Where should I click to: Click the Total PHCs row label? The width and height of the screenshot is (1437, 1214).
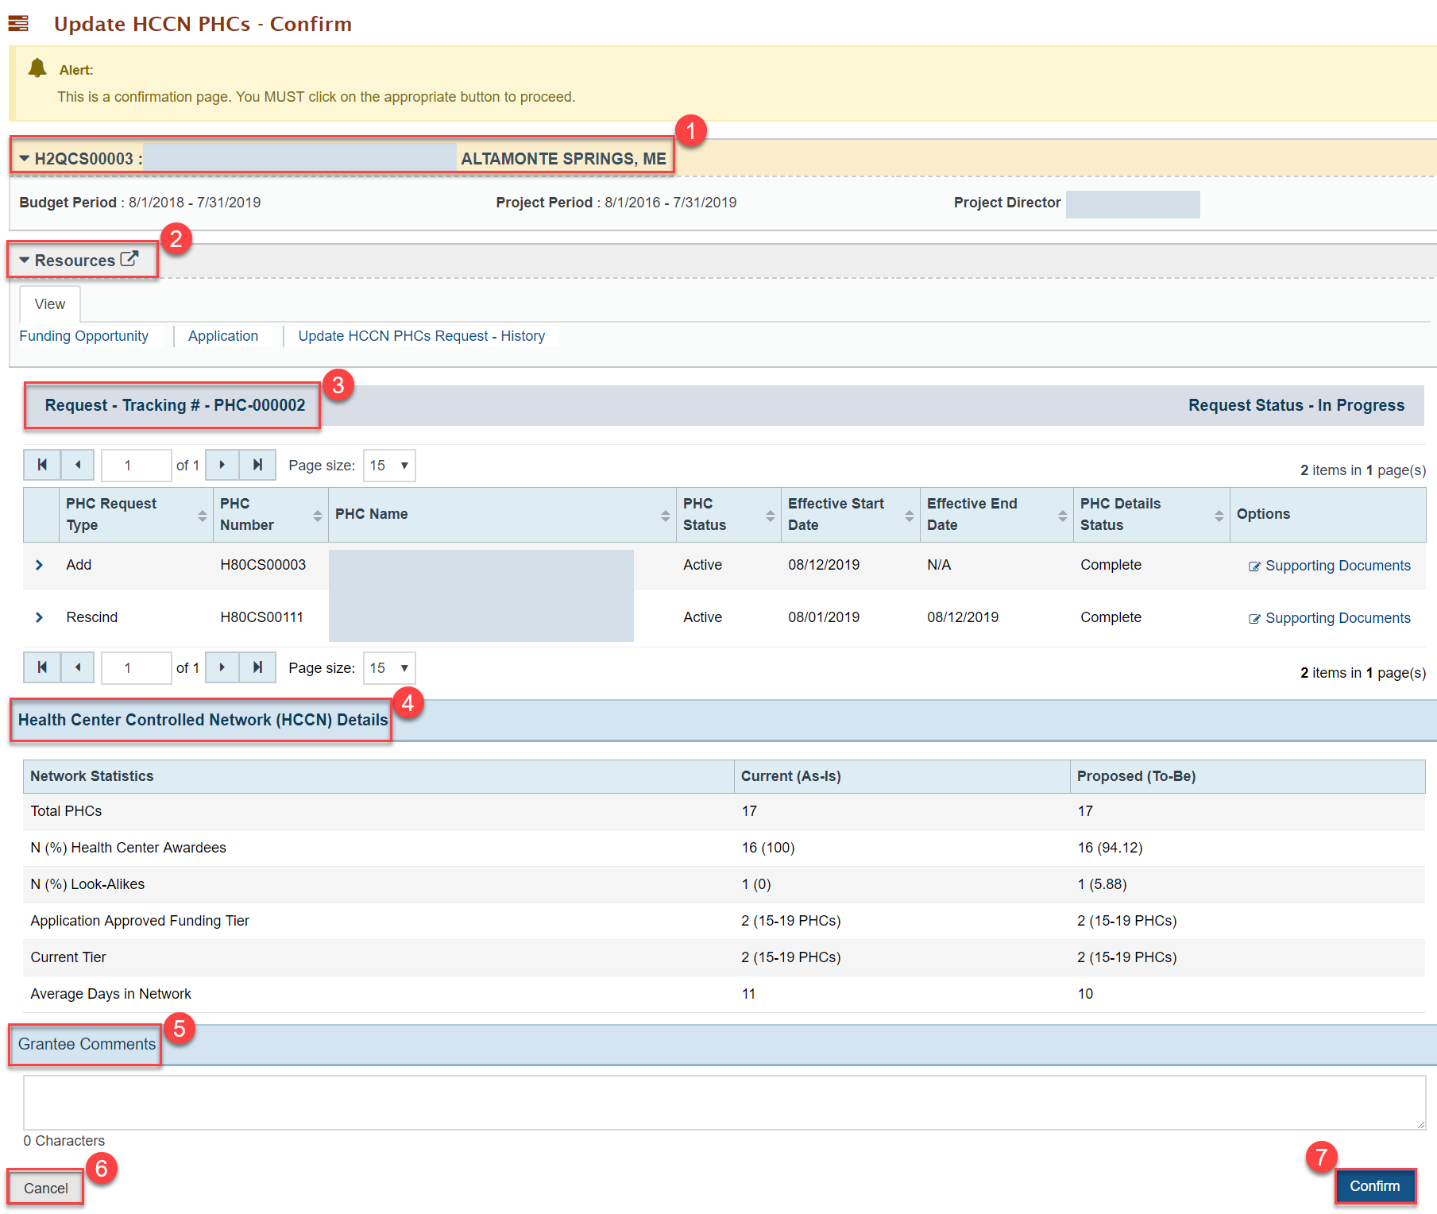coord(66,811)
